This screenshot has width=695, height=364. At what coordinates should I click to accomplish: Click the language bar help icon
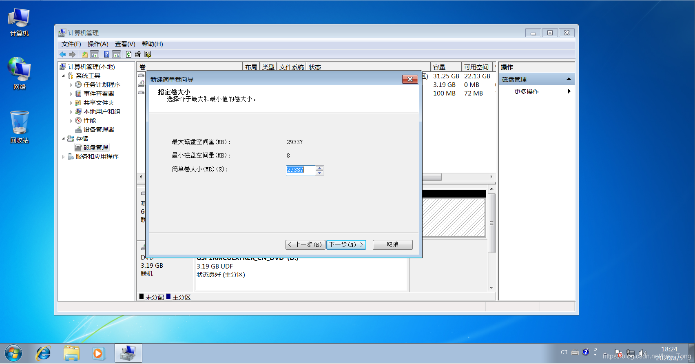click(586, 352)
